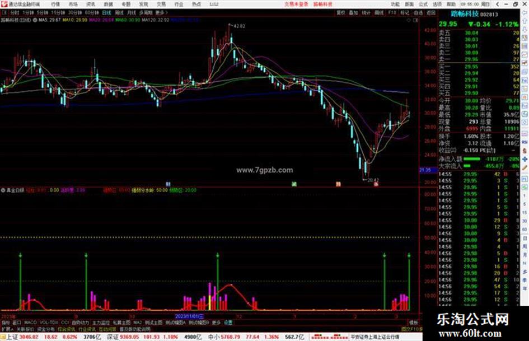529x341 pixels.
Task: Open the 发现 (discover) menu
Action: pyautogui.click(x=143, y=4)
